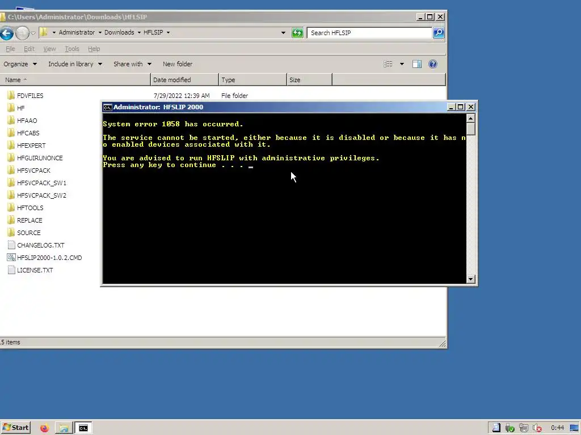Click the console vertical scrollbar thumb
Viewport: 581px width, 435px height.
(470, 129)
